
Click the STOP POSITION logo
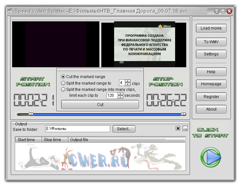tap(166, 81)
